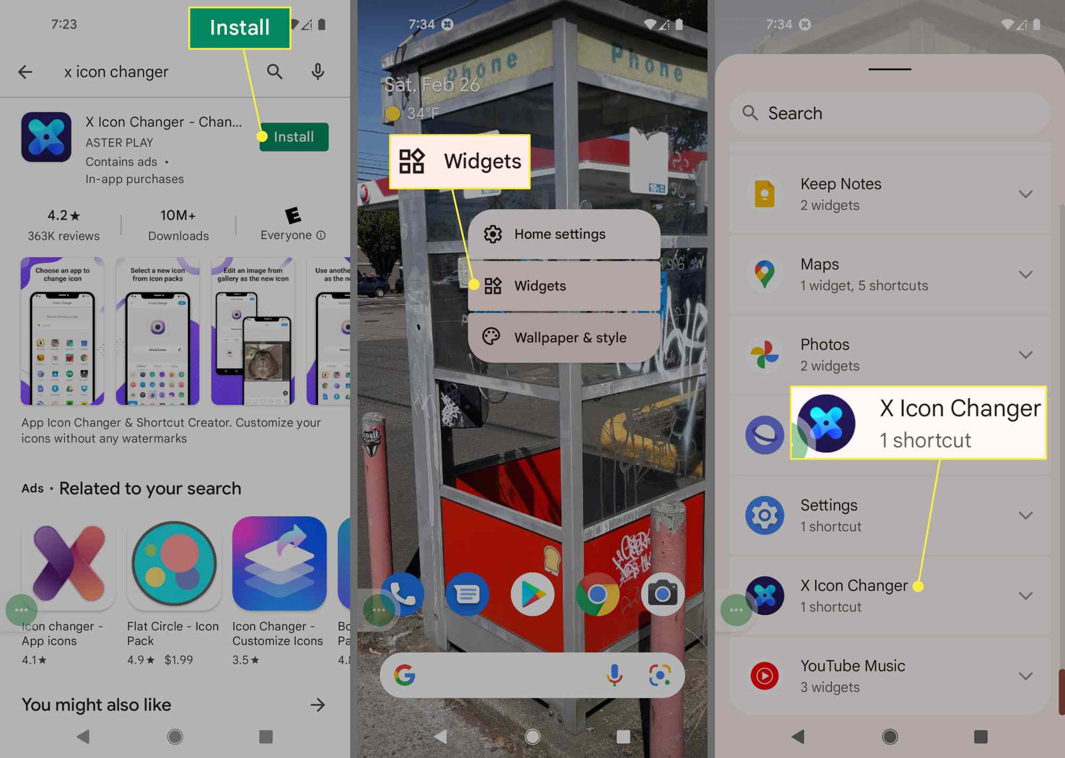
Task: Tap recents navigation button on Play Store screen
Action: pyautogui.click(x=266, y=737)
